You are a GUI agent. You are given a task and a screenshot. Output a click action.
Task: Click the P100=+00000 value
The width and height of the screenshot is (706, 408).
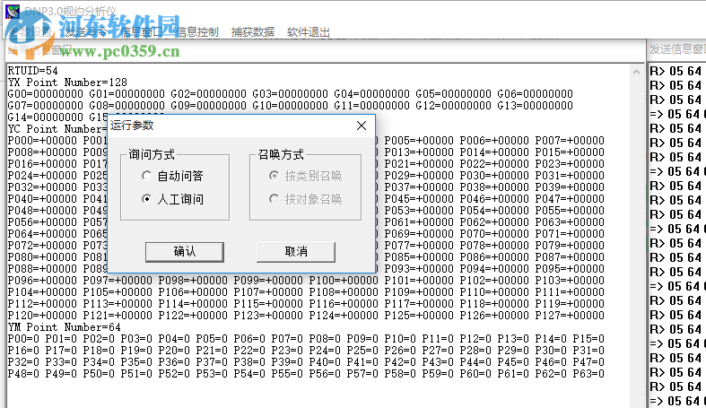pyautogui.click(x=344, y=281)
